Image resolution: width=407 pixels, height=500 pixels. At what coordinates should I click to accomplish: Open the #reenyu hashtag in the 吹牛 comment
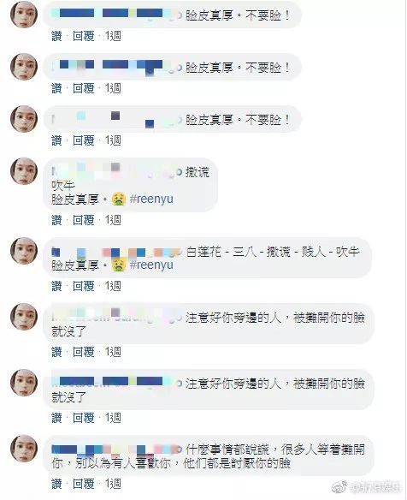click(x=151, y=199)
